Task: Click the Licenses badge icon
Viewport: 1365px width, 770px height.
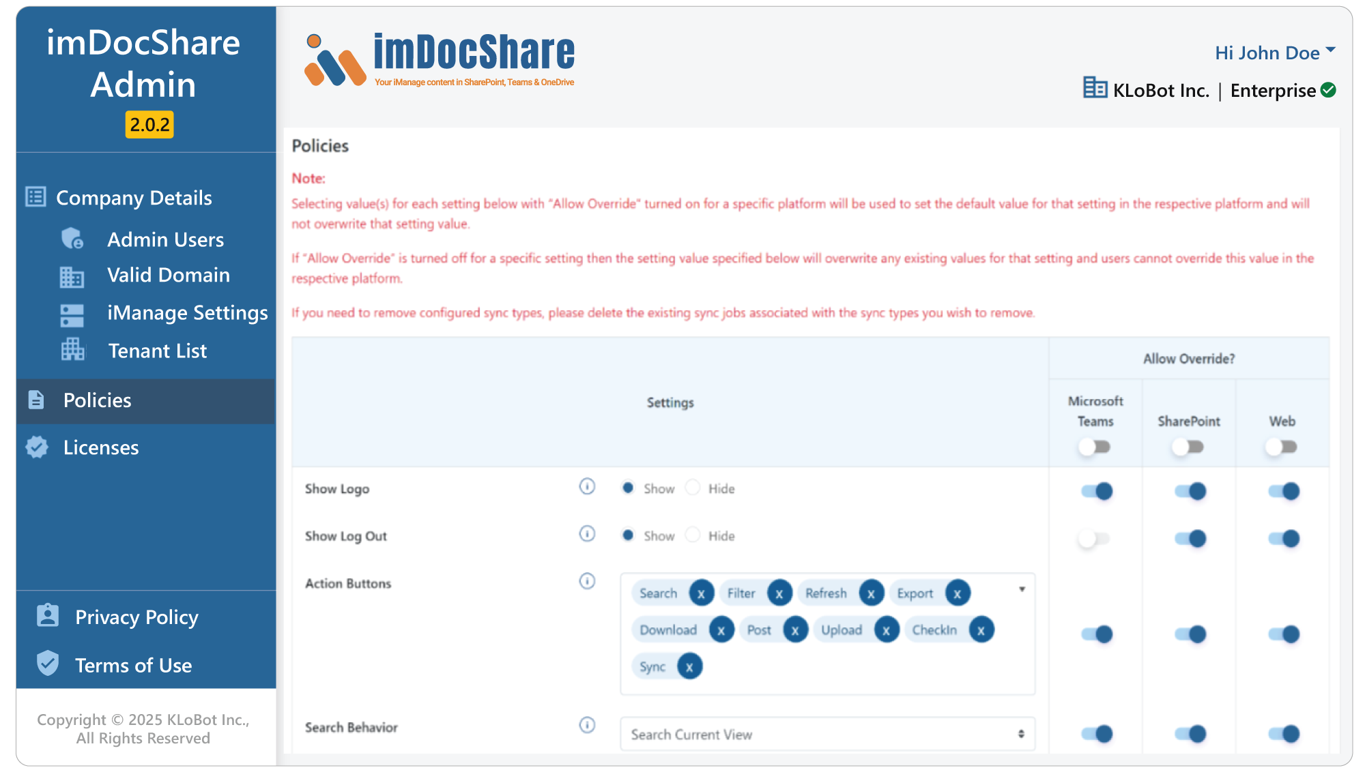Action: point(37,447)
